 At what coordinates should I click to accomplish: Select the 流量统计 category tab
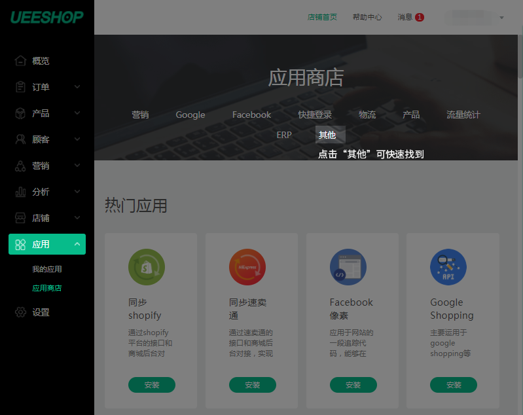(x=463, y=115)
